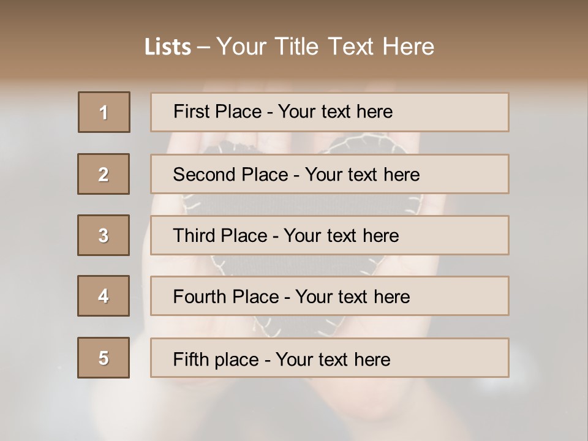Click the bold word "Lists" in the title
The height and width of the screenshot is (441, 588).
[168, 47]
